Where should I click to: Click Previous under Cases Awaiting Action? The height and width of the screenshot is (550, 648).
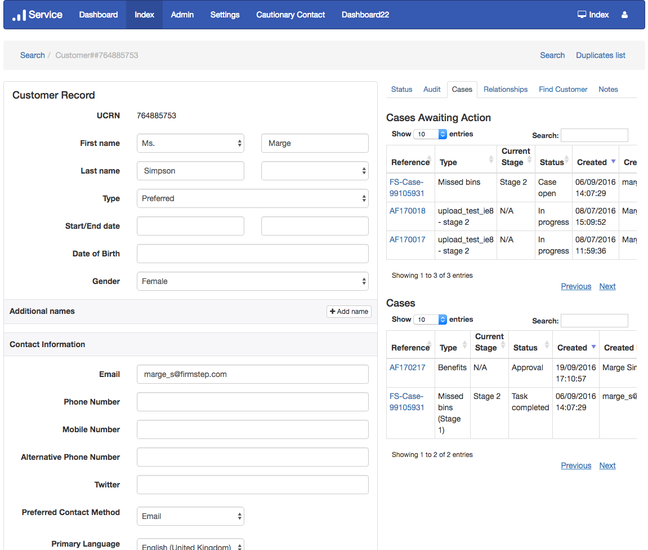[576, 286]
